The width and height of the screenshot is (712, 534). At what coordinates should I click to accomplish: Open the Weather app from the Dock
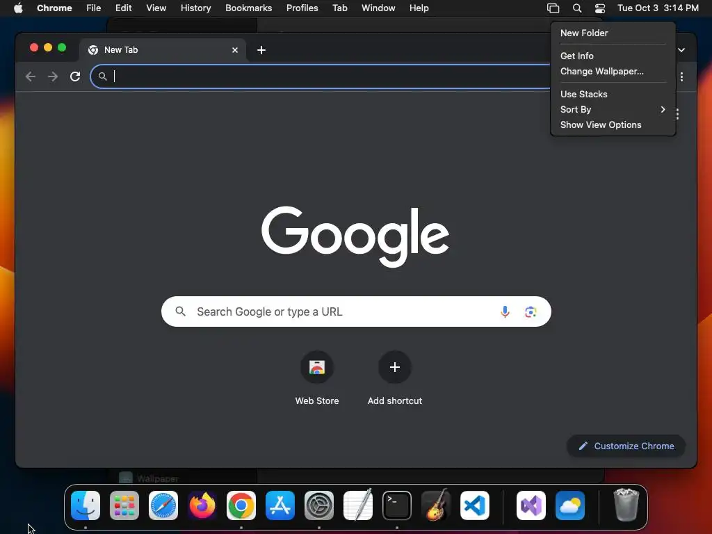570,505
